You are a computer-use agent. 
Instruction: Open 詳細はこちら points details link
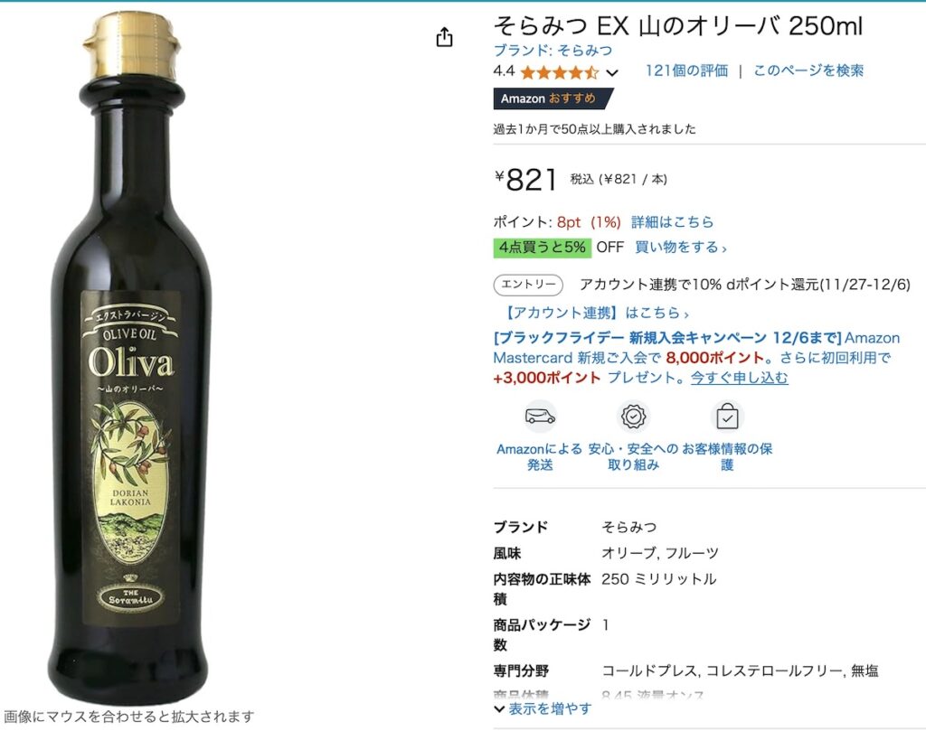(672, 222)
